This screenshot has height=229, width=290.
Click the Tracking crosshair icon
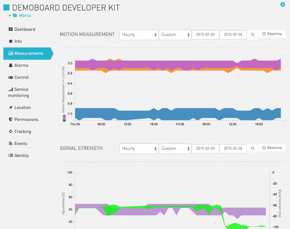[x=11, y=131]
